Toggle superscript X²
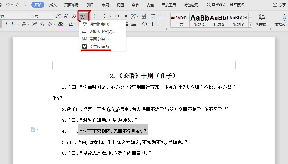The height and width of the screenshot is (164, 288). point(34,24)
